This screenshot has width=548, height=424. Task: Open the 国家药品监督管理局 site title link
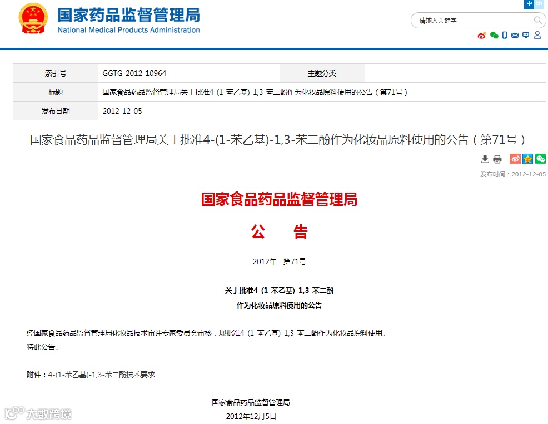(x=128, y=15)
